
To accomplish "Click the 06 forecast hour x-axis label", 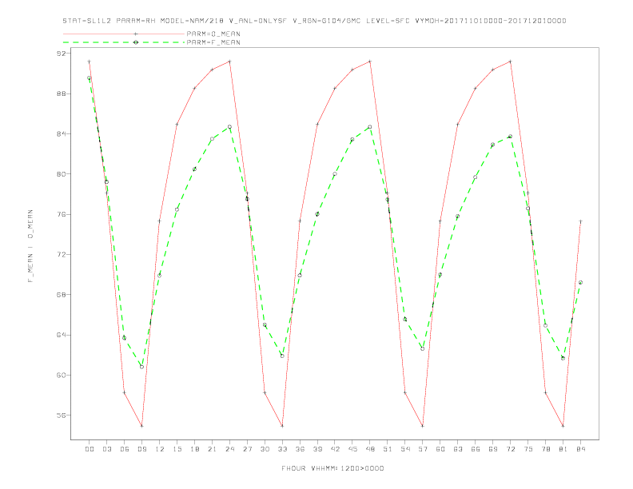I will pyautogui.click(x=125, y=449).
